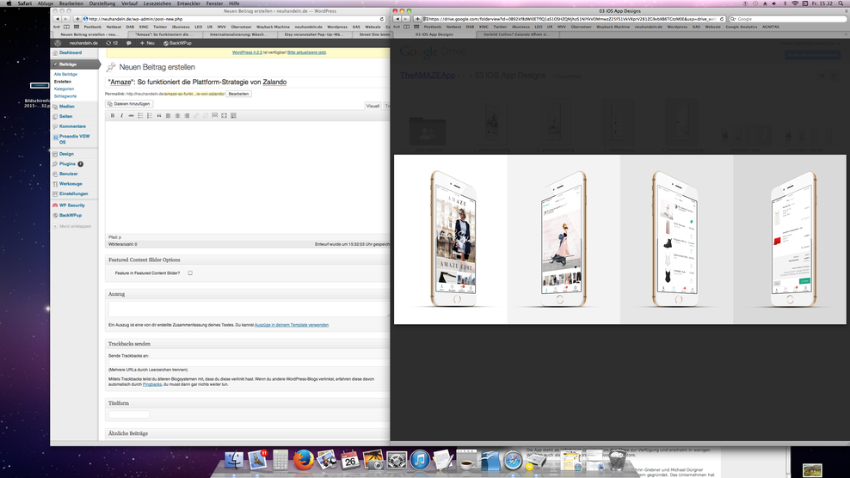Click the insert link chain icon
Viewport: 850px width, 478px height.
196,115
